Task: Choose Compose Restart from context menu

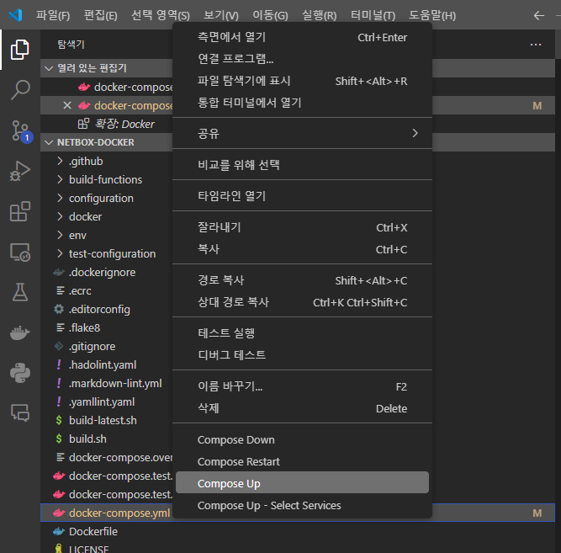Action: [302, 461]
